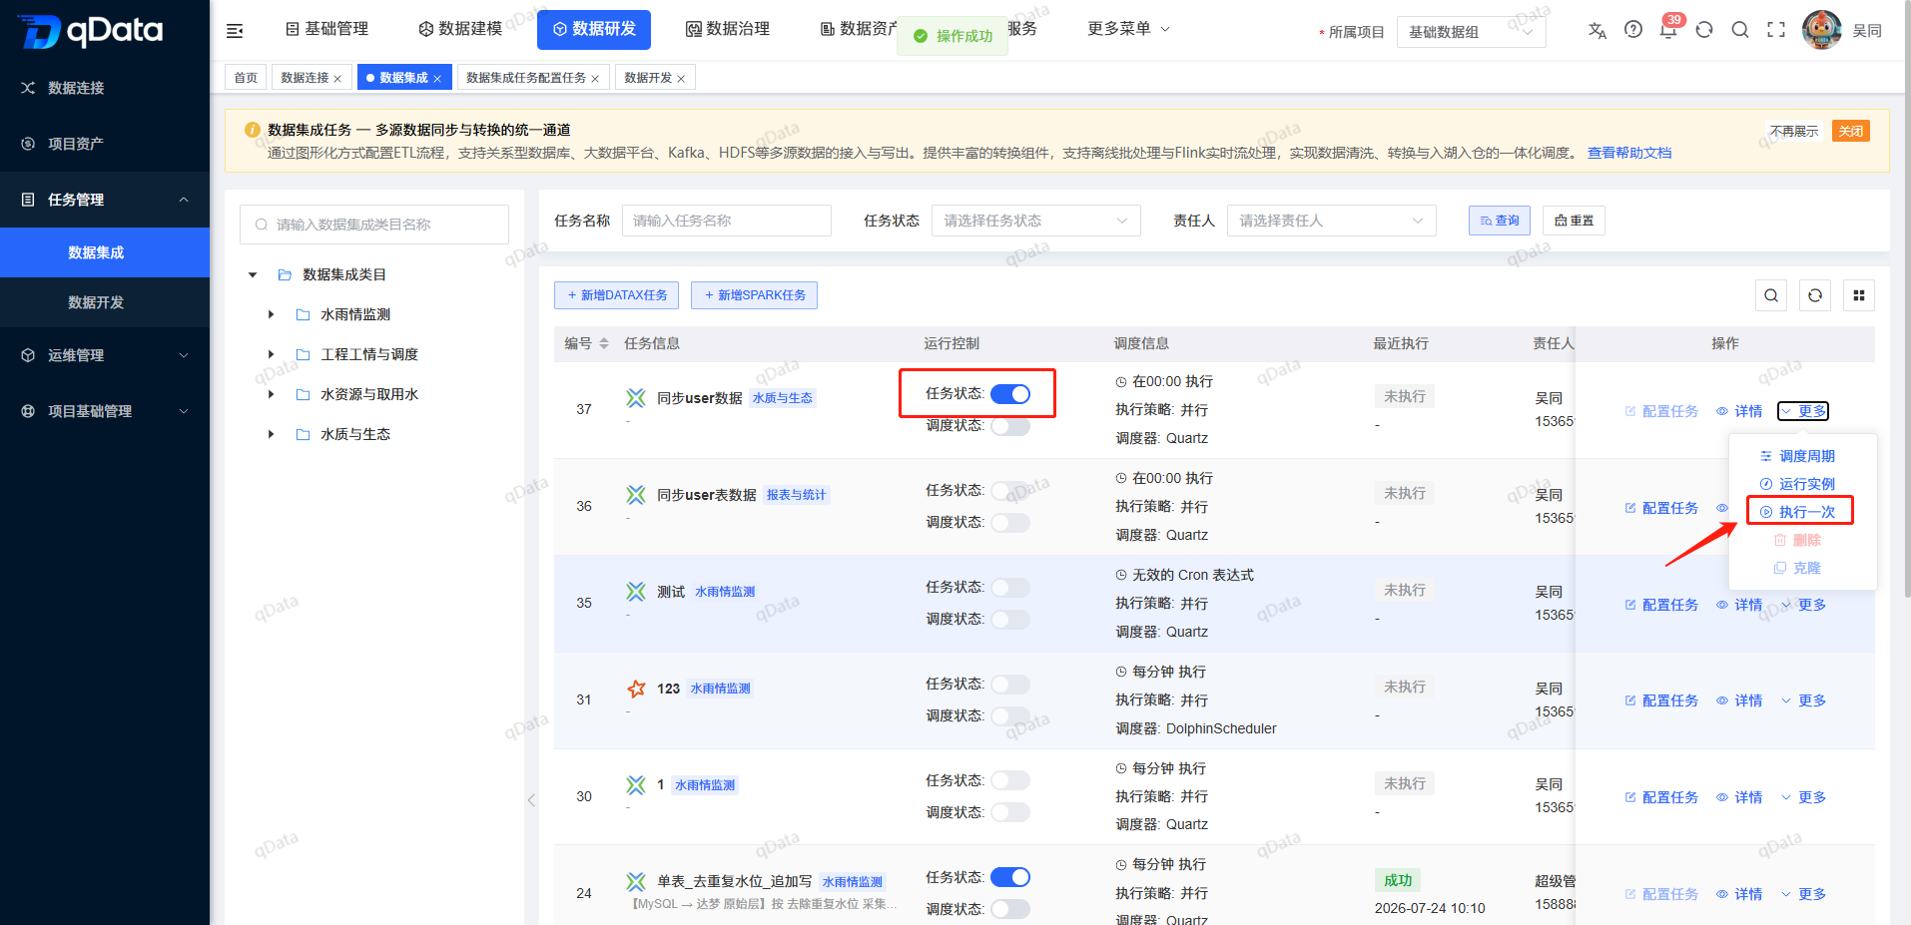Open 更多 menu for task 123
Viewport: 1911px width, 925px height.
tap(1803, 700)
